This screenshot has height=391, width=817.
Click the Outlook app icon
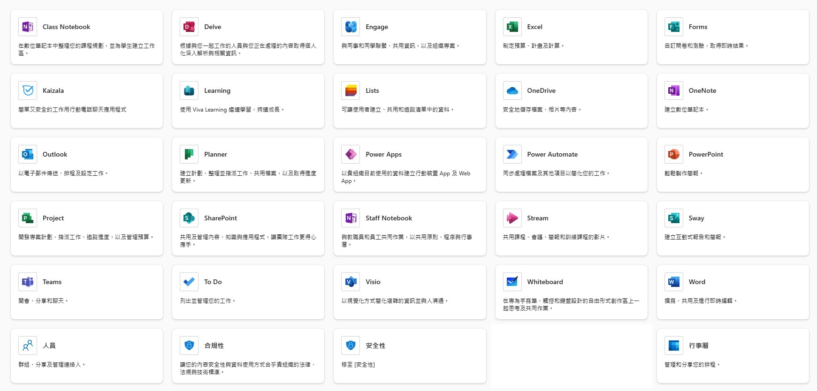[x=28, y=154]
